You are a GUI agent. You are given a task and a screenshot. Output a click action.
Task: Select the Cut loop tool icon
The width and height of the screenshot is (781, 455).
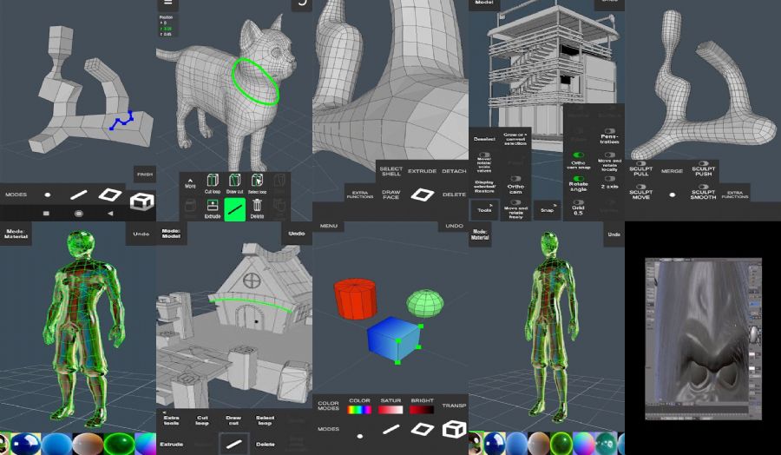(212, 180)
